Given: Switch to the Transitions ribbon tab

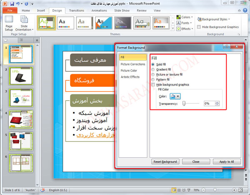Looking at the screenshot, I should 76,10.
